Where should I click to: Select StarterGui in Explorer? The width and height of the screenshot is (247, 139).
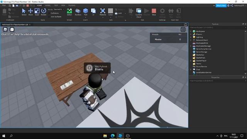(200, 55)
